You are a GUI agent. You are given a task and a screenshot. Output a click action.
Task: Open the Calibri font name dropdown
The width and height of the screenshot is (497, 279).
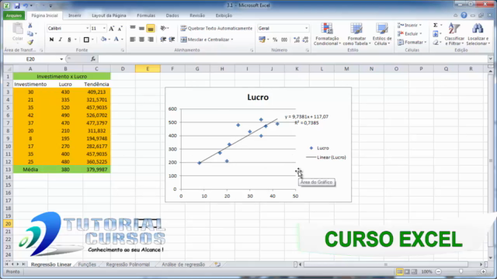(x=88, y=29)
